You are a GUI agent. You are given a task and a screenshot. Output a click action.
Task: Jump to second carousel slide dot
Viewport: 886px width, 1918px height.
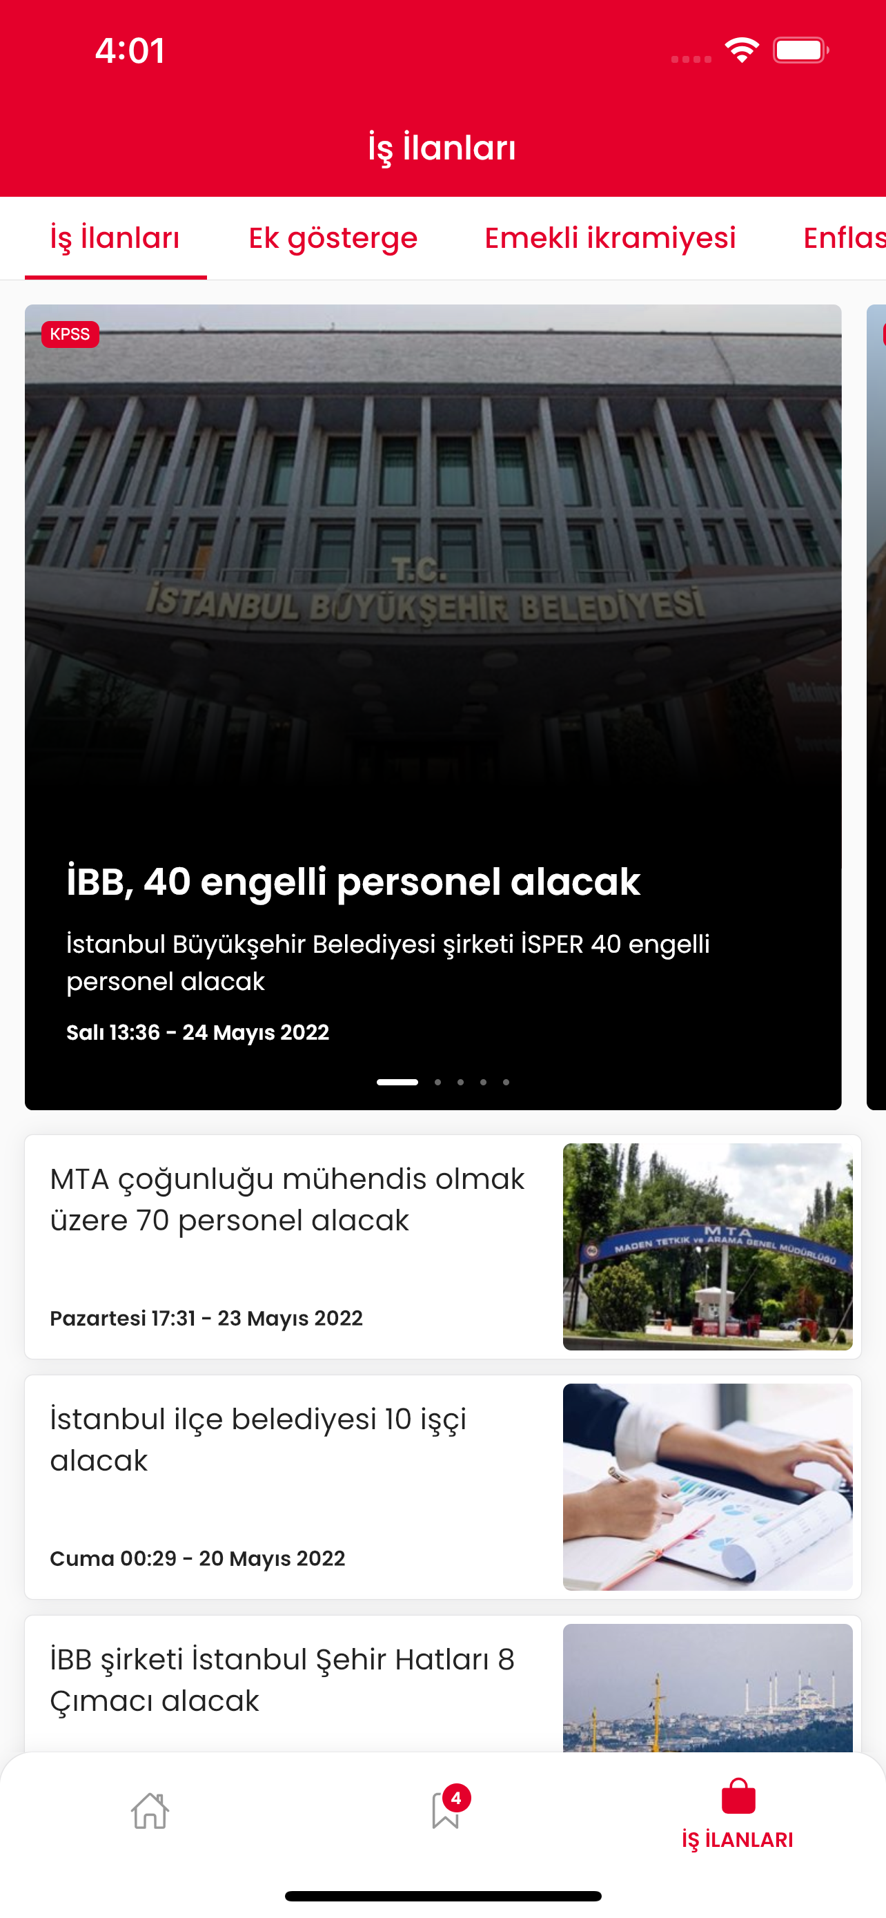(x=437, y=1082)
